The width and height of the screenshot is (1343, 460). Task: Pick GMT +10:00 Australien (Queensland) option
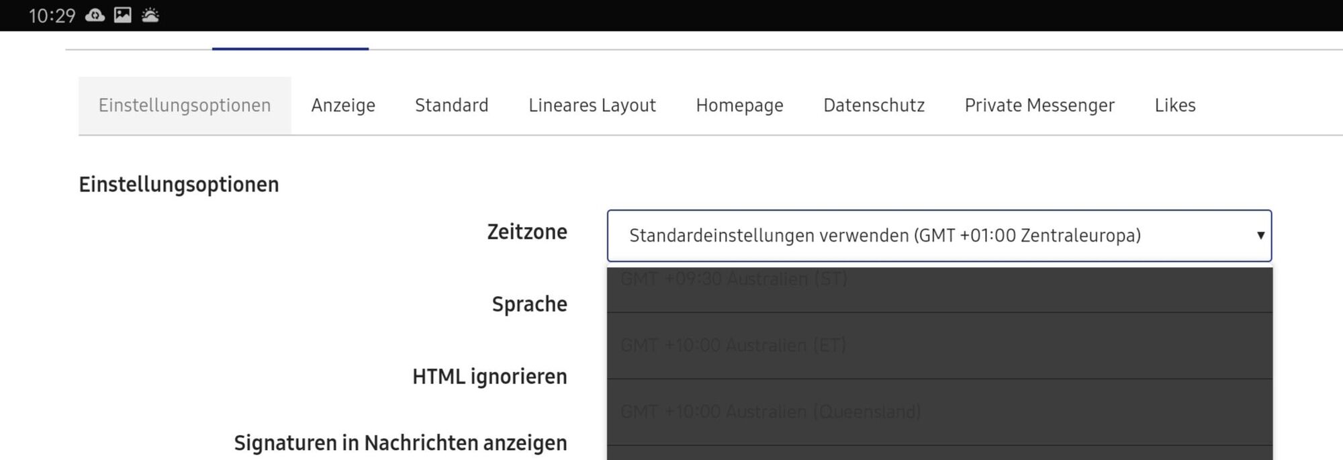pyautogui.click(x=939, y=412)
